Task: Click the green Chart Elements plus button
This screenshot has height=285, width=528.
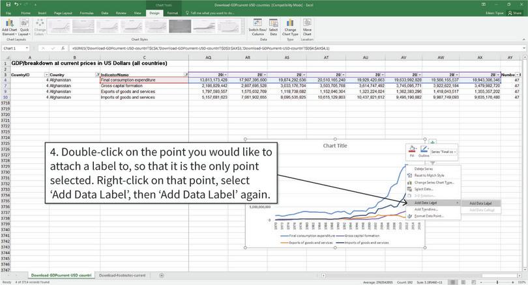Action: tap(433, 142)
